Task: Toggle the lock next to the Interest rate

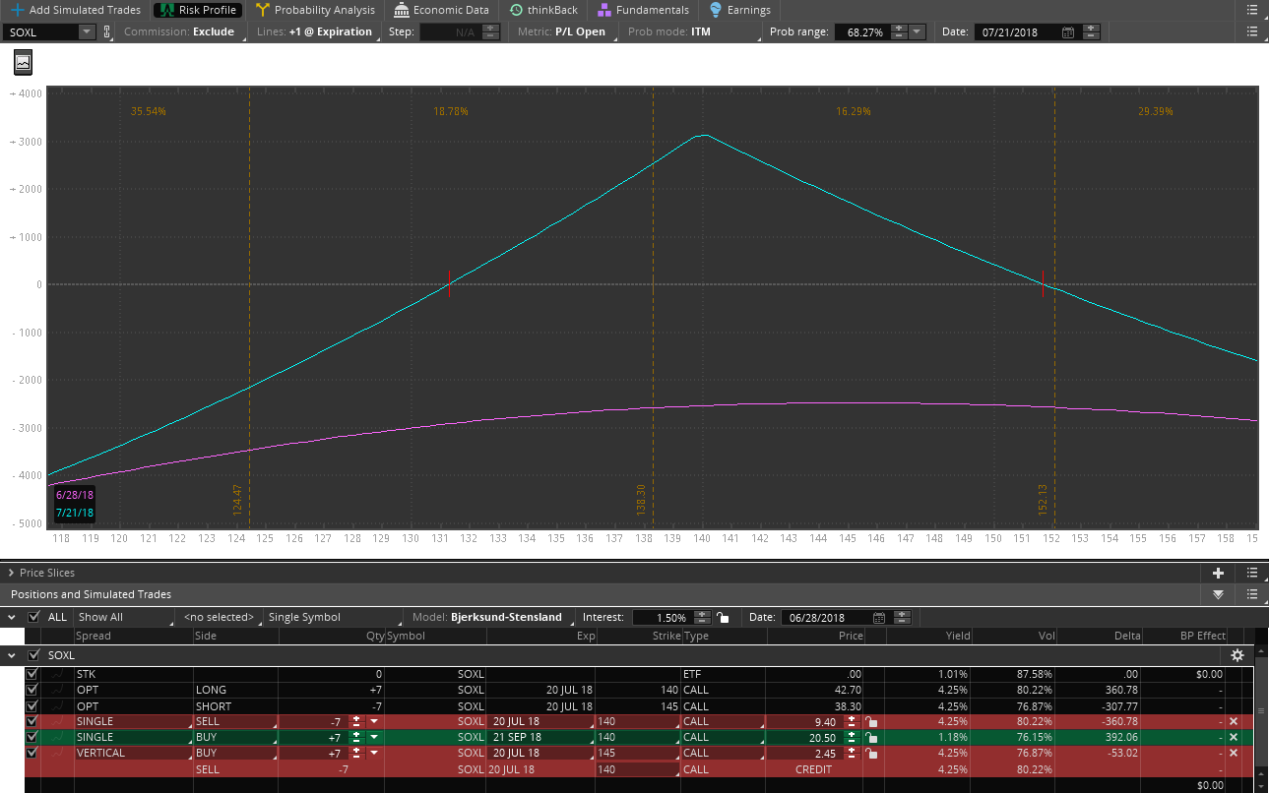Action: coord(723,618)
